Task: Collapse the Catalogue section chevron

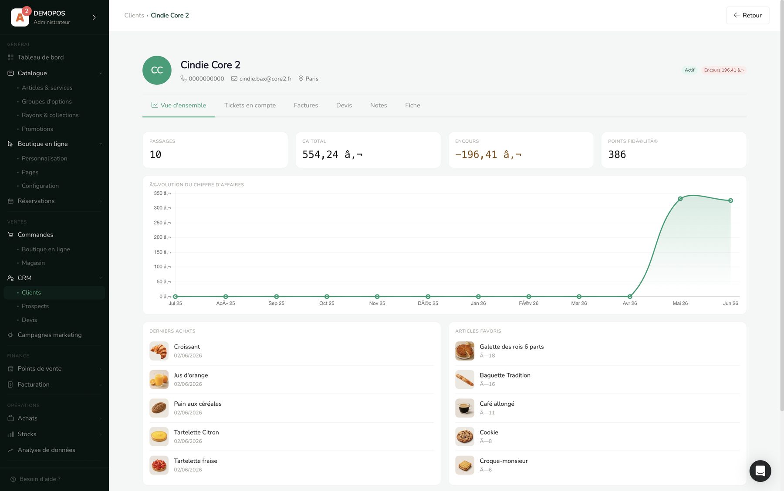Action: point(101,73)
